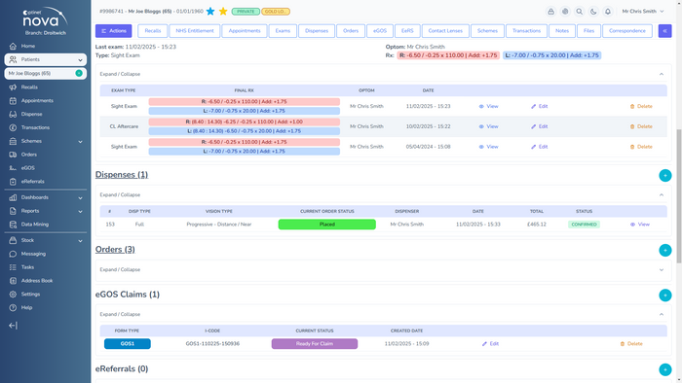Open the Correspondence tab
Image resolution: width=682 pixels, height=383 pixels.
click(x=627, y=31)
